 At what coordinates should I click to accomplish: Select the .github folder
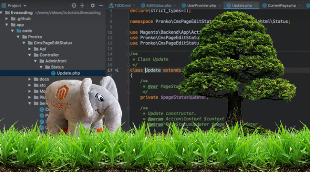click(23, 19)
